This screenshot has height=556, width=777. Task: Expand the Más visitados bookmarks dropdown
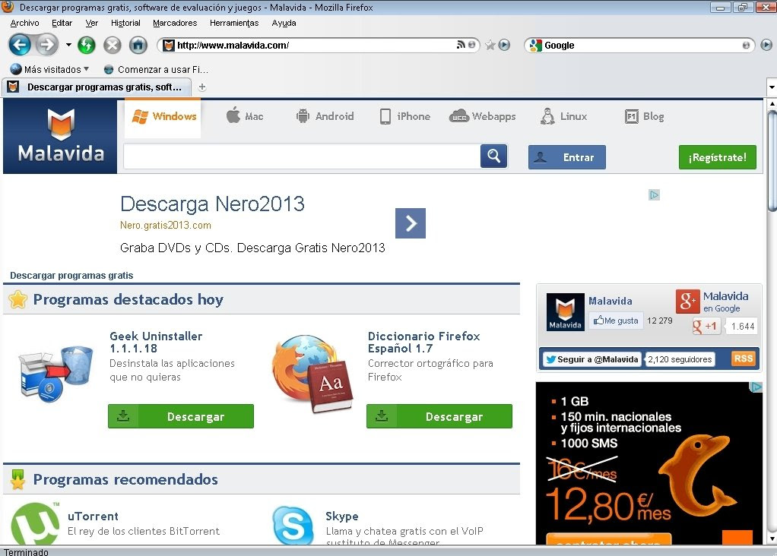49,69
